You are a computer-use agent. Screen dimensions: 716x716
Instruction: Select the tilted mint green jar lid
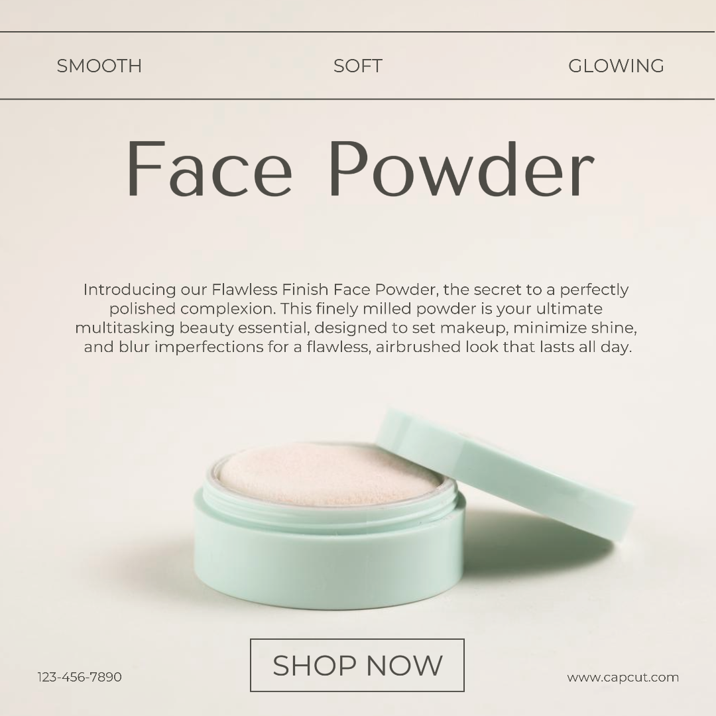coord(505,473)
